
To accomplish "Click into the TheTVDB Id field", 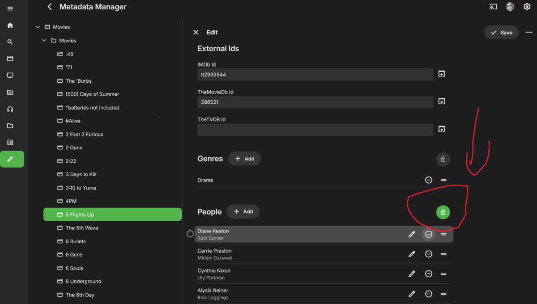I will coord(315,130).
